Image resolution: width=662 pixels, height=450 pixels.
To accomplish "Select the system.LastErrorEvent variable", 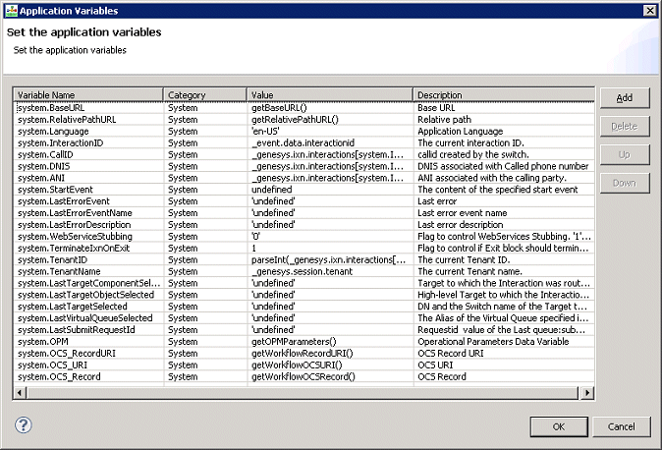I will (x=63, y=201).
